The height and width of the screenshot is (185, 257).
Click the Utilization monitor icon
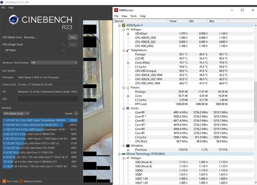coord(128,146)
